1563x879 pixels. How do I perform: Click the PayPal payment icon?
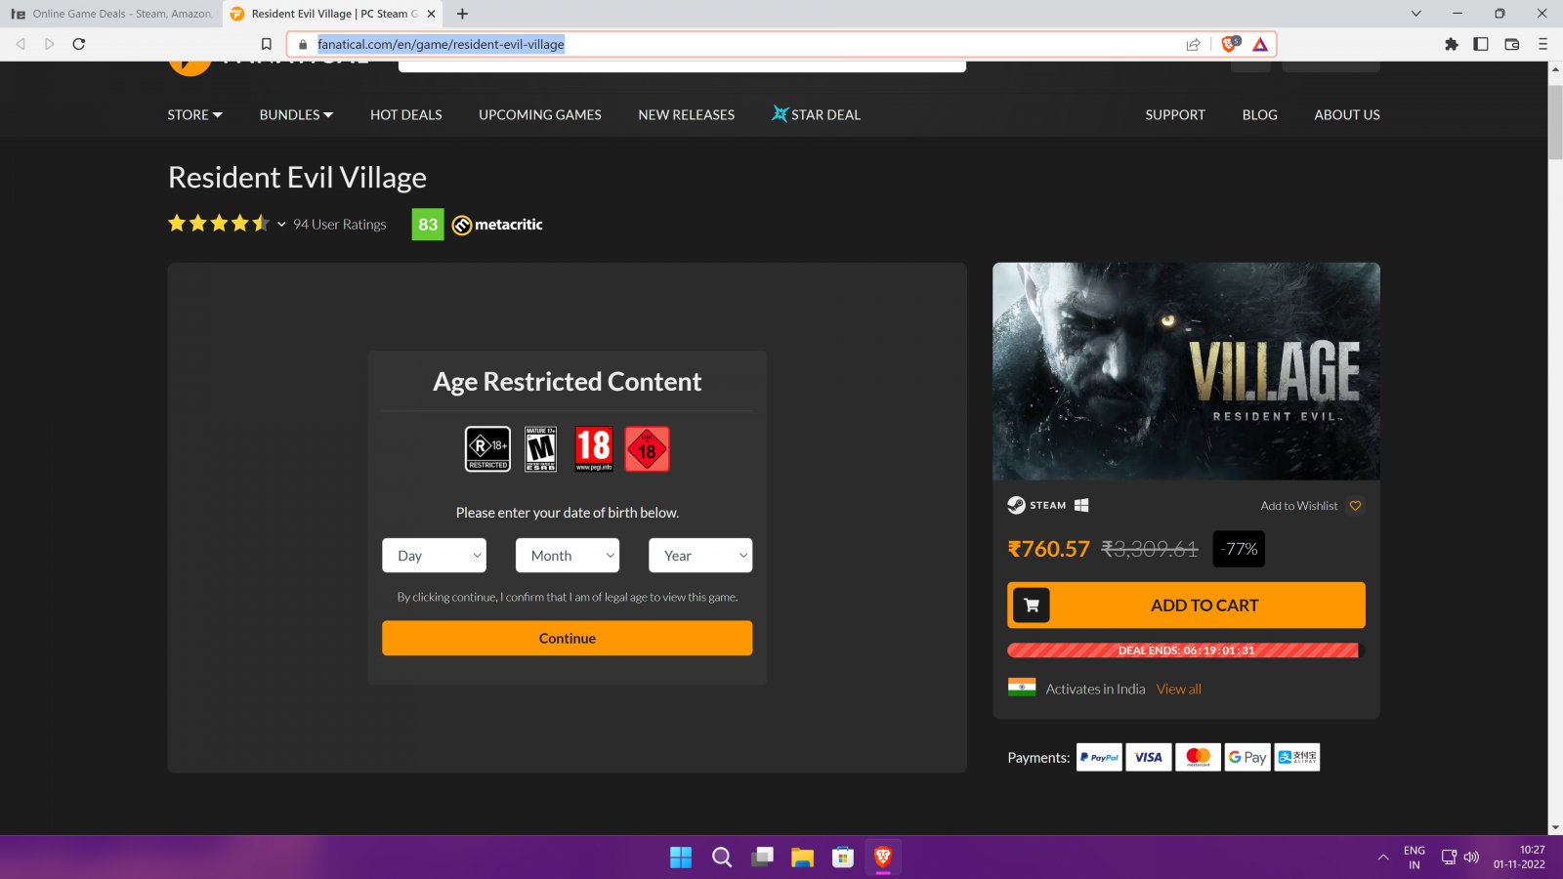(1099, 757)
